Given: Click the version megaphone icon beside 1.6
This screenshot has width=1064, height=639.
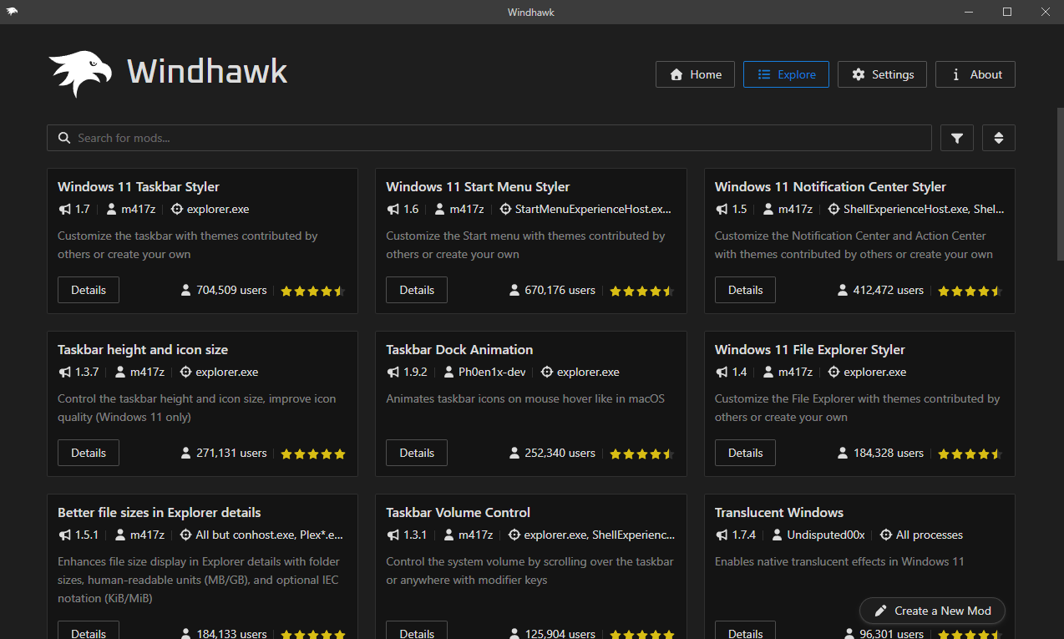Looking at the screenshot, I should (393, 209).
